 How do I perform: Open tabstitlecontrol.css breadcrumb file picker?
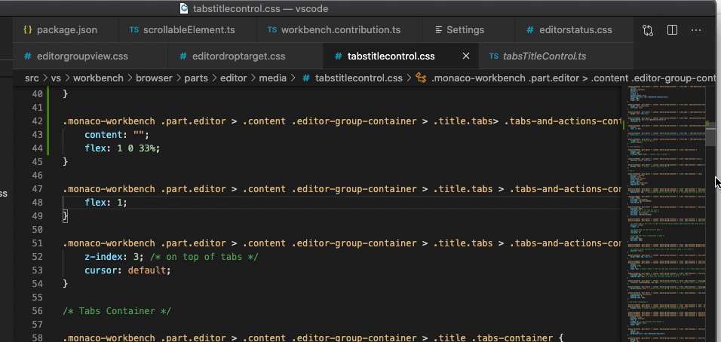pos(359,78)
